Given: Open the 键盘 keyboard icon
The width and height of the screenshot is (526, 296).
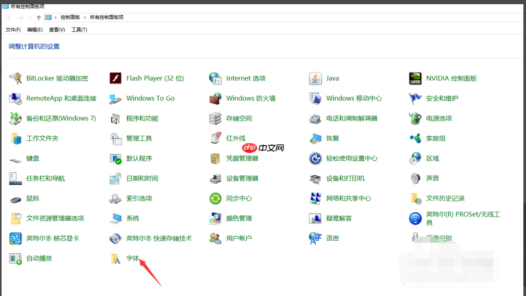Looking at the screenshot, I should (x=16, y=160).
